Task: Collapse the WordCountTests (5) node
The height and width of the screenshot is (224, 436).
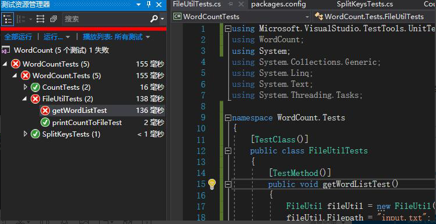Action: pyautogui.click(x=5, y=64)
